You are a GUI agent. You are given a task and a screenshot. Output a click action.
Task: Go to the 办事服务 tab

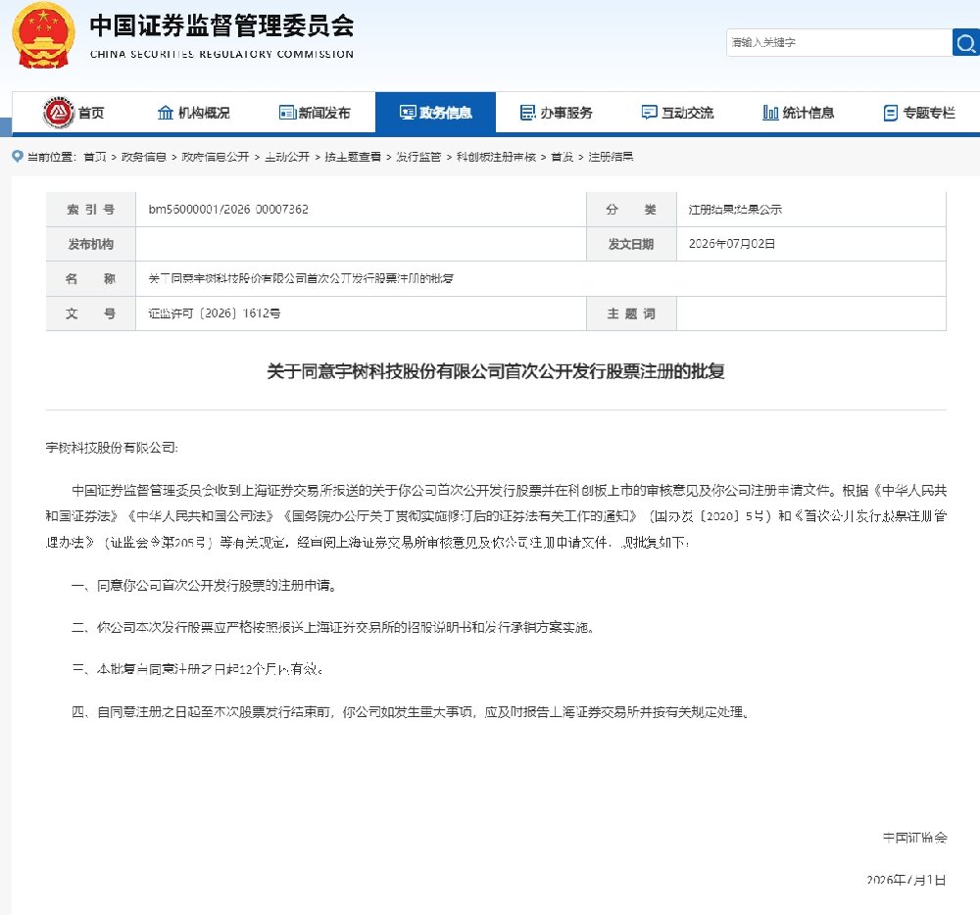tap(557, 113)
